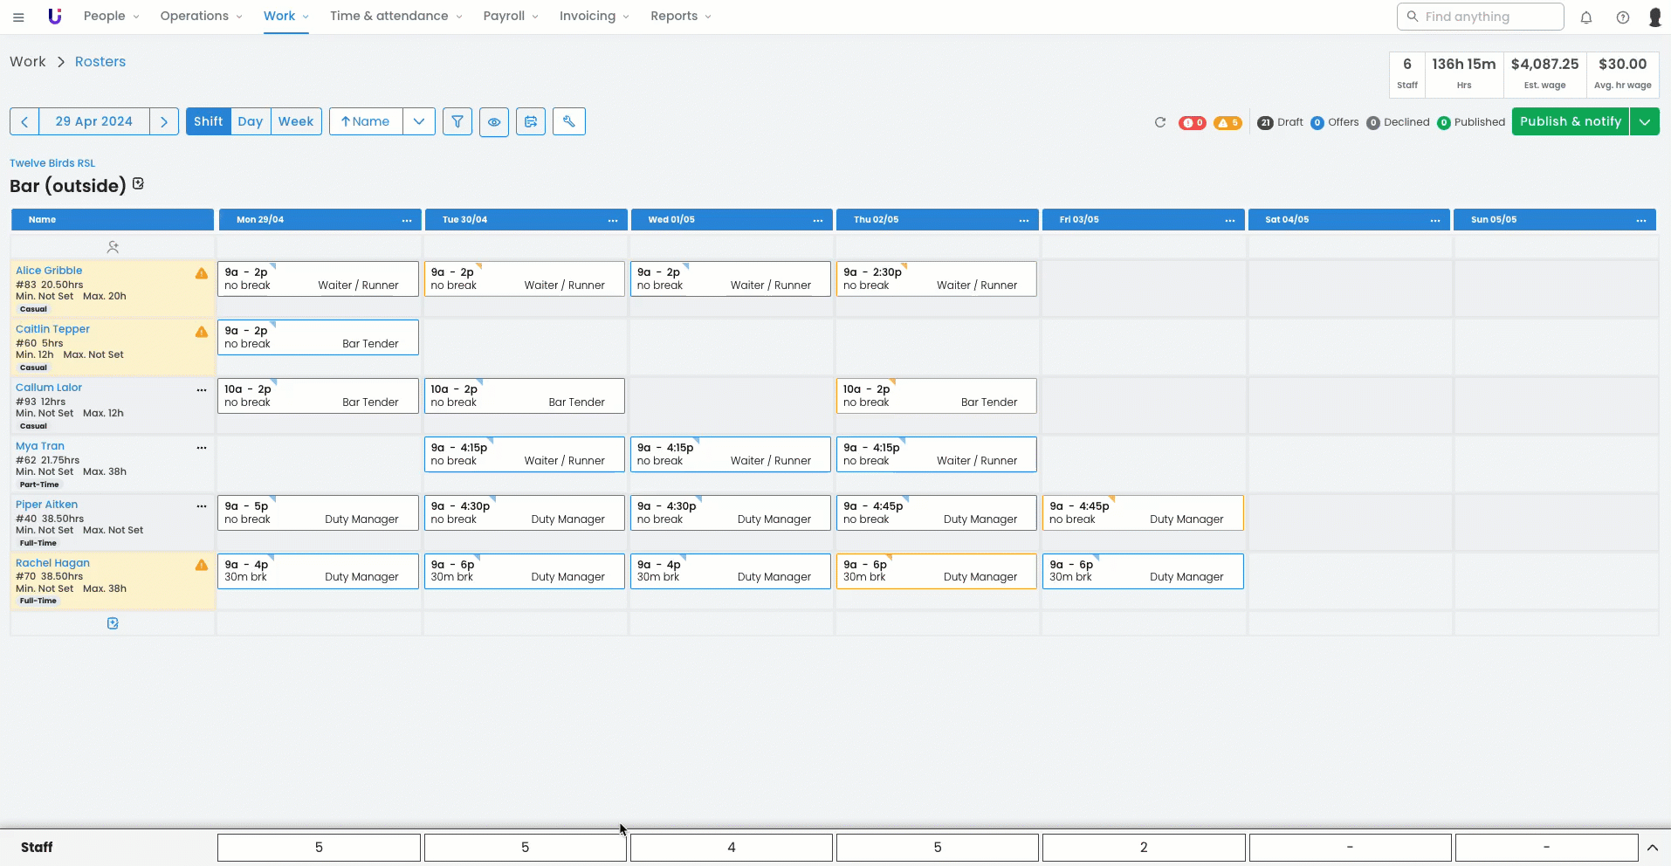Click the calendar transfer icon in toolbar
1671x866 pixels.
[x=531, y=121]
